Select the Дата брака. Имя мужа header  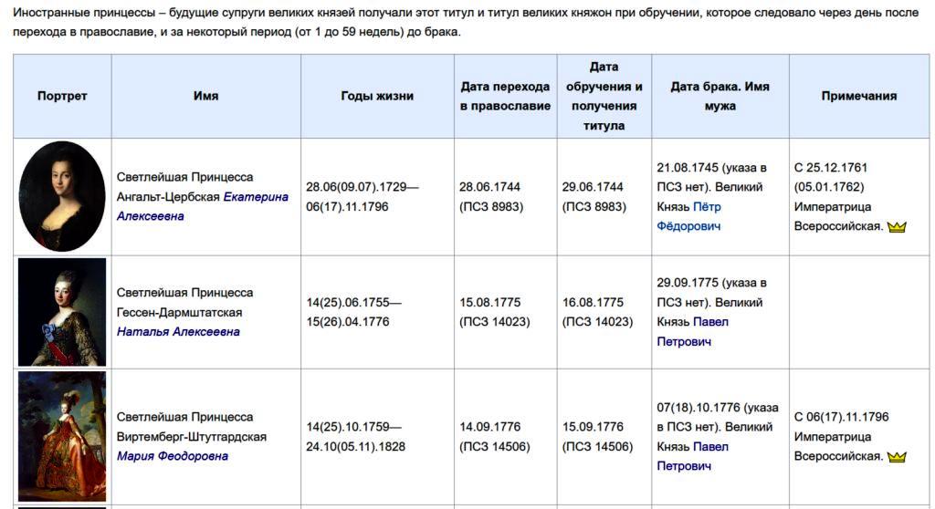[x=720, y=96]
